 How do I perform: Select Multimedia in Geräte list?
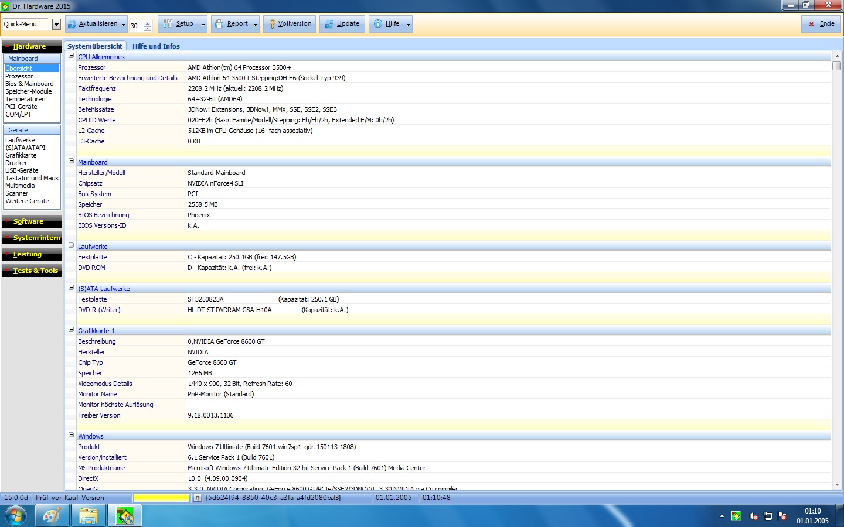click(20, 186)
